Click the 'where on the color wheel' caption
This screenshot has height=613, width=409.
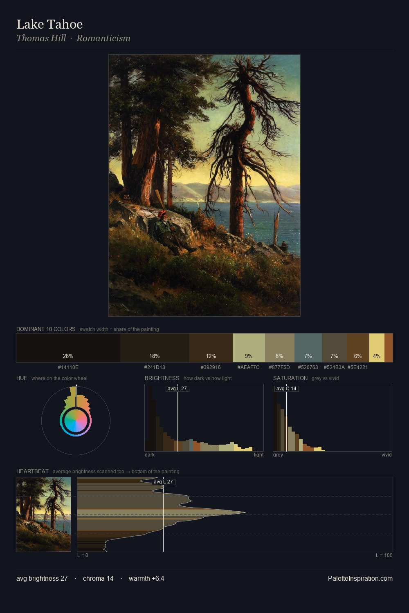[59, 378]
